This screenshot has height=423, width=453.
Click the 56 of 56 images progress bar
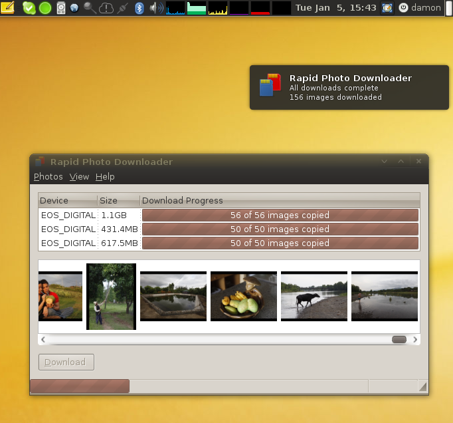[280, 215]
